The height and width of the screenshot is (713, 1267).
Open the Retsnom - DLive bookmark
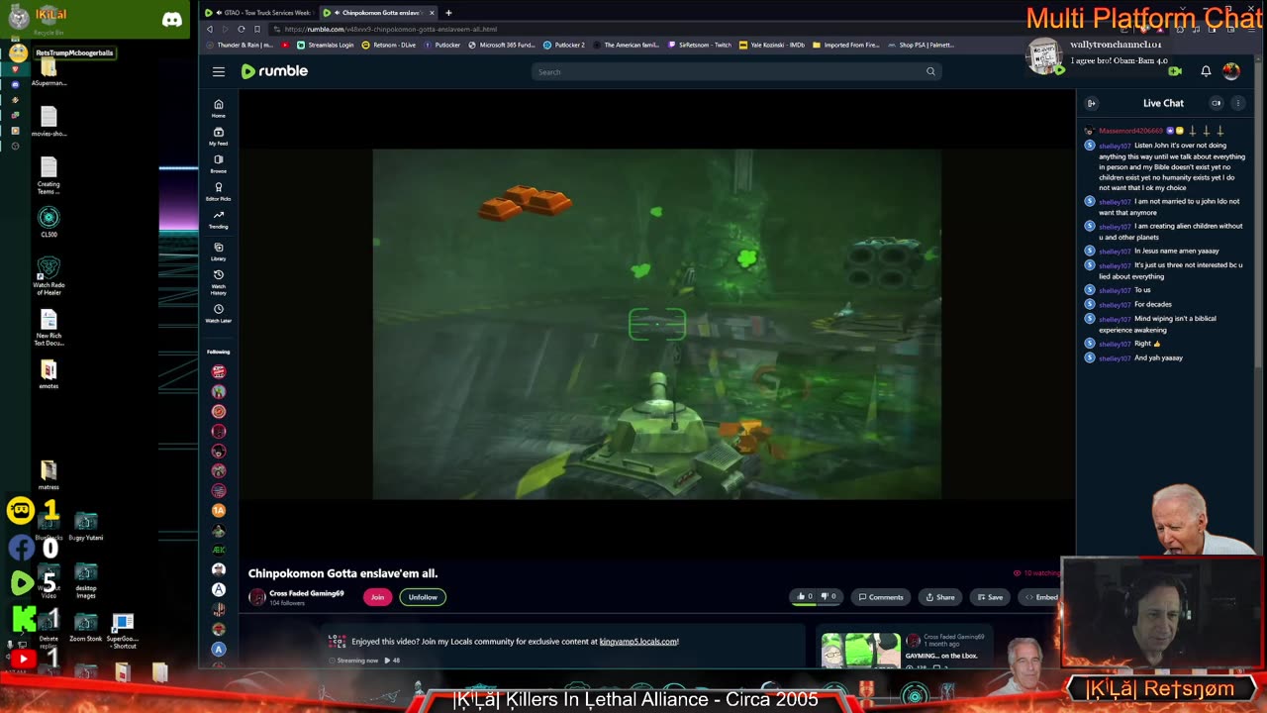tap(389, 45)
